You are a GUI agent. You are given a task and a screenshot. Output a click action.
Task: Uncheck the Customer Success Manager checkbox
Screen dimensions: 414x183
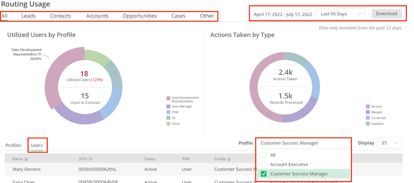click(264, 174)
